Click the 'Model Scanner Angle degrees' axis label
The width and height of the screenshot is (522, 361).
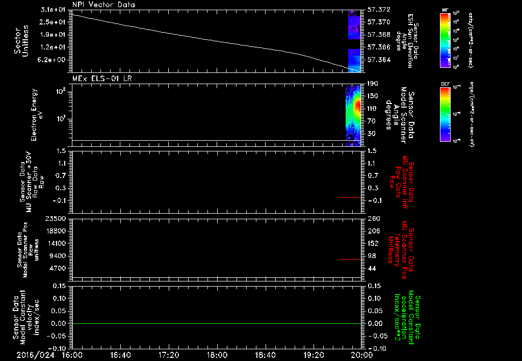coord(397,116)
